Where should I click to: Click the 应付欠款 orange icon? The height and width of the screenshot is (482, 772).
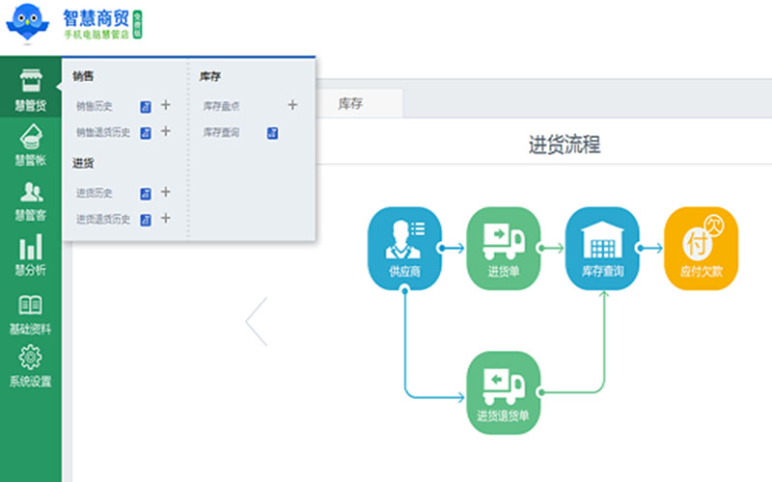[702, 249]
